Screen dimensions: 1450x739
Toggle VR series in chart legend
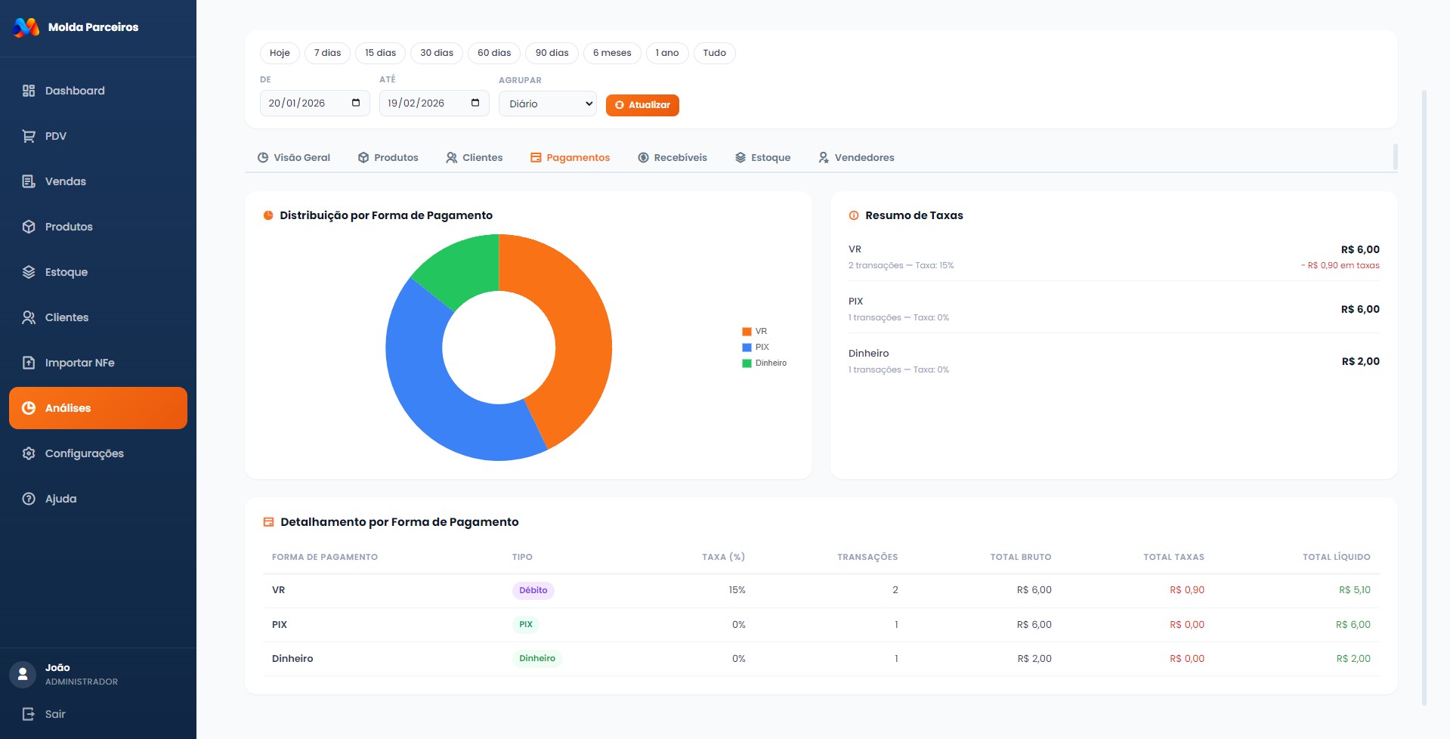[x=755, y=332]
